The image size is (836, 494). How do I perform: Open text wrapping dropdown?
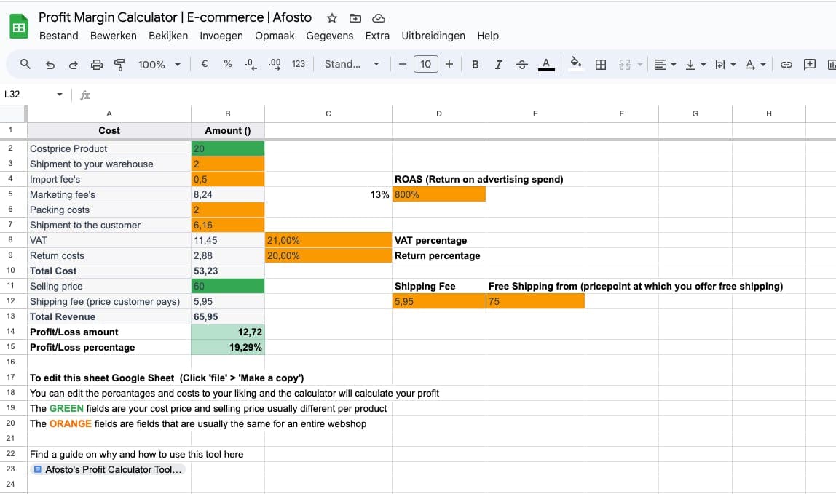[x=725, y=65]
